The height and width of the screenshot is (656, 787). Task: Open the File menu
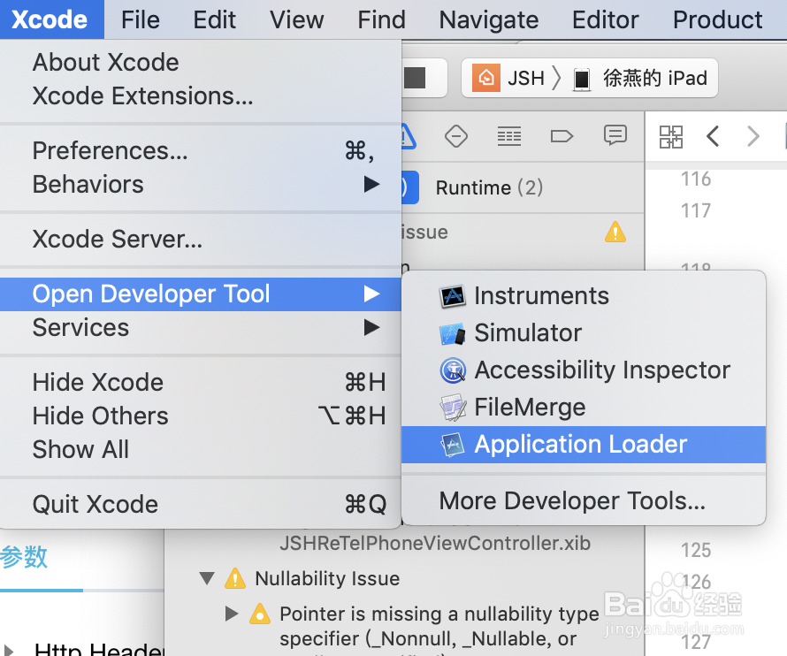tap(140, 19)
